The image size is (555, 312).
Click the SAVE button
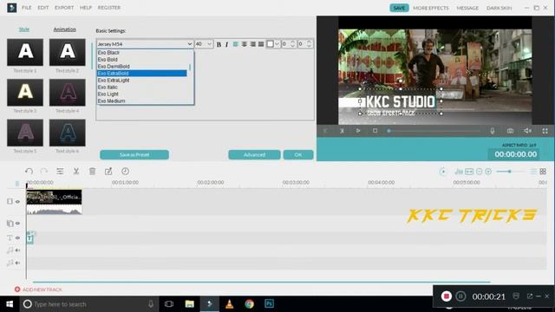(399, 8)
